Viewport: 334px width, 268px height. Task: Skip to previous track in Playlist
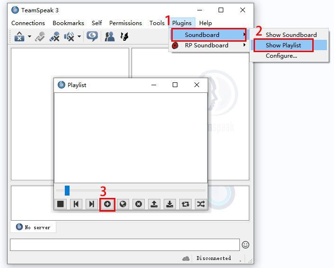pyautogui.click(x=76, y=204)
